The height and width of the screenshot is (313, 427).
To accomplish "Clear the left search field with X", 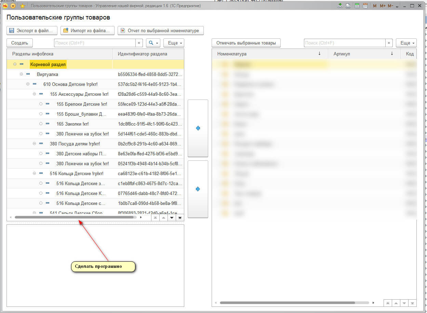I will tap(139, 43).
